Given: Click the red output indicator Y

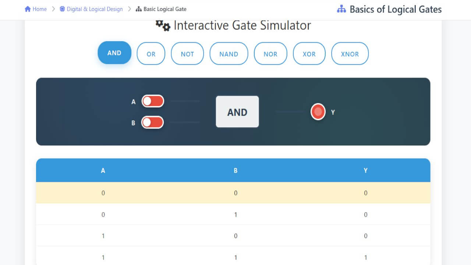Looking at the screenshot, I should pos(318,112).
